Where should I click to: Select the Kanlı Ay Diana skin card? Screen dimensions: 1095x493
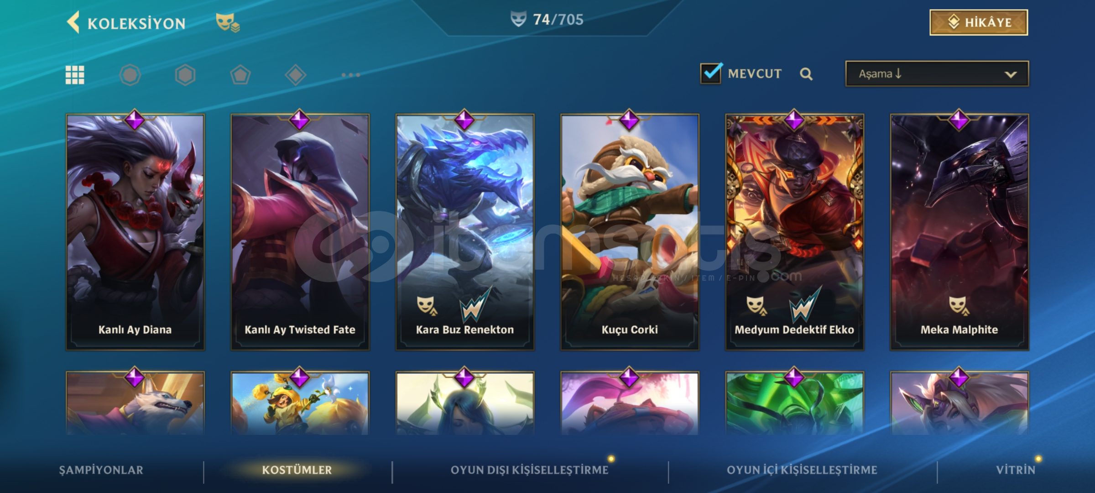point(135,232)
